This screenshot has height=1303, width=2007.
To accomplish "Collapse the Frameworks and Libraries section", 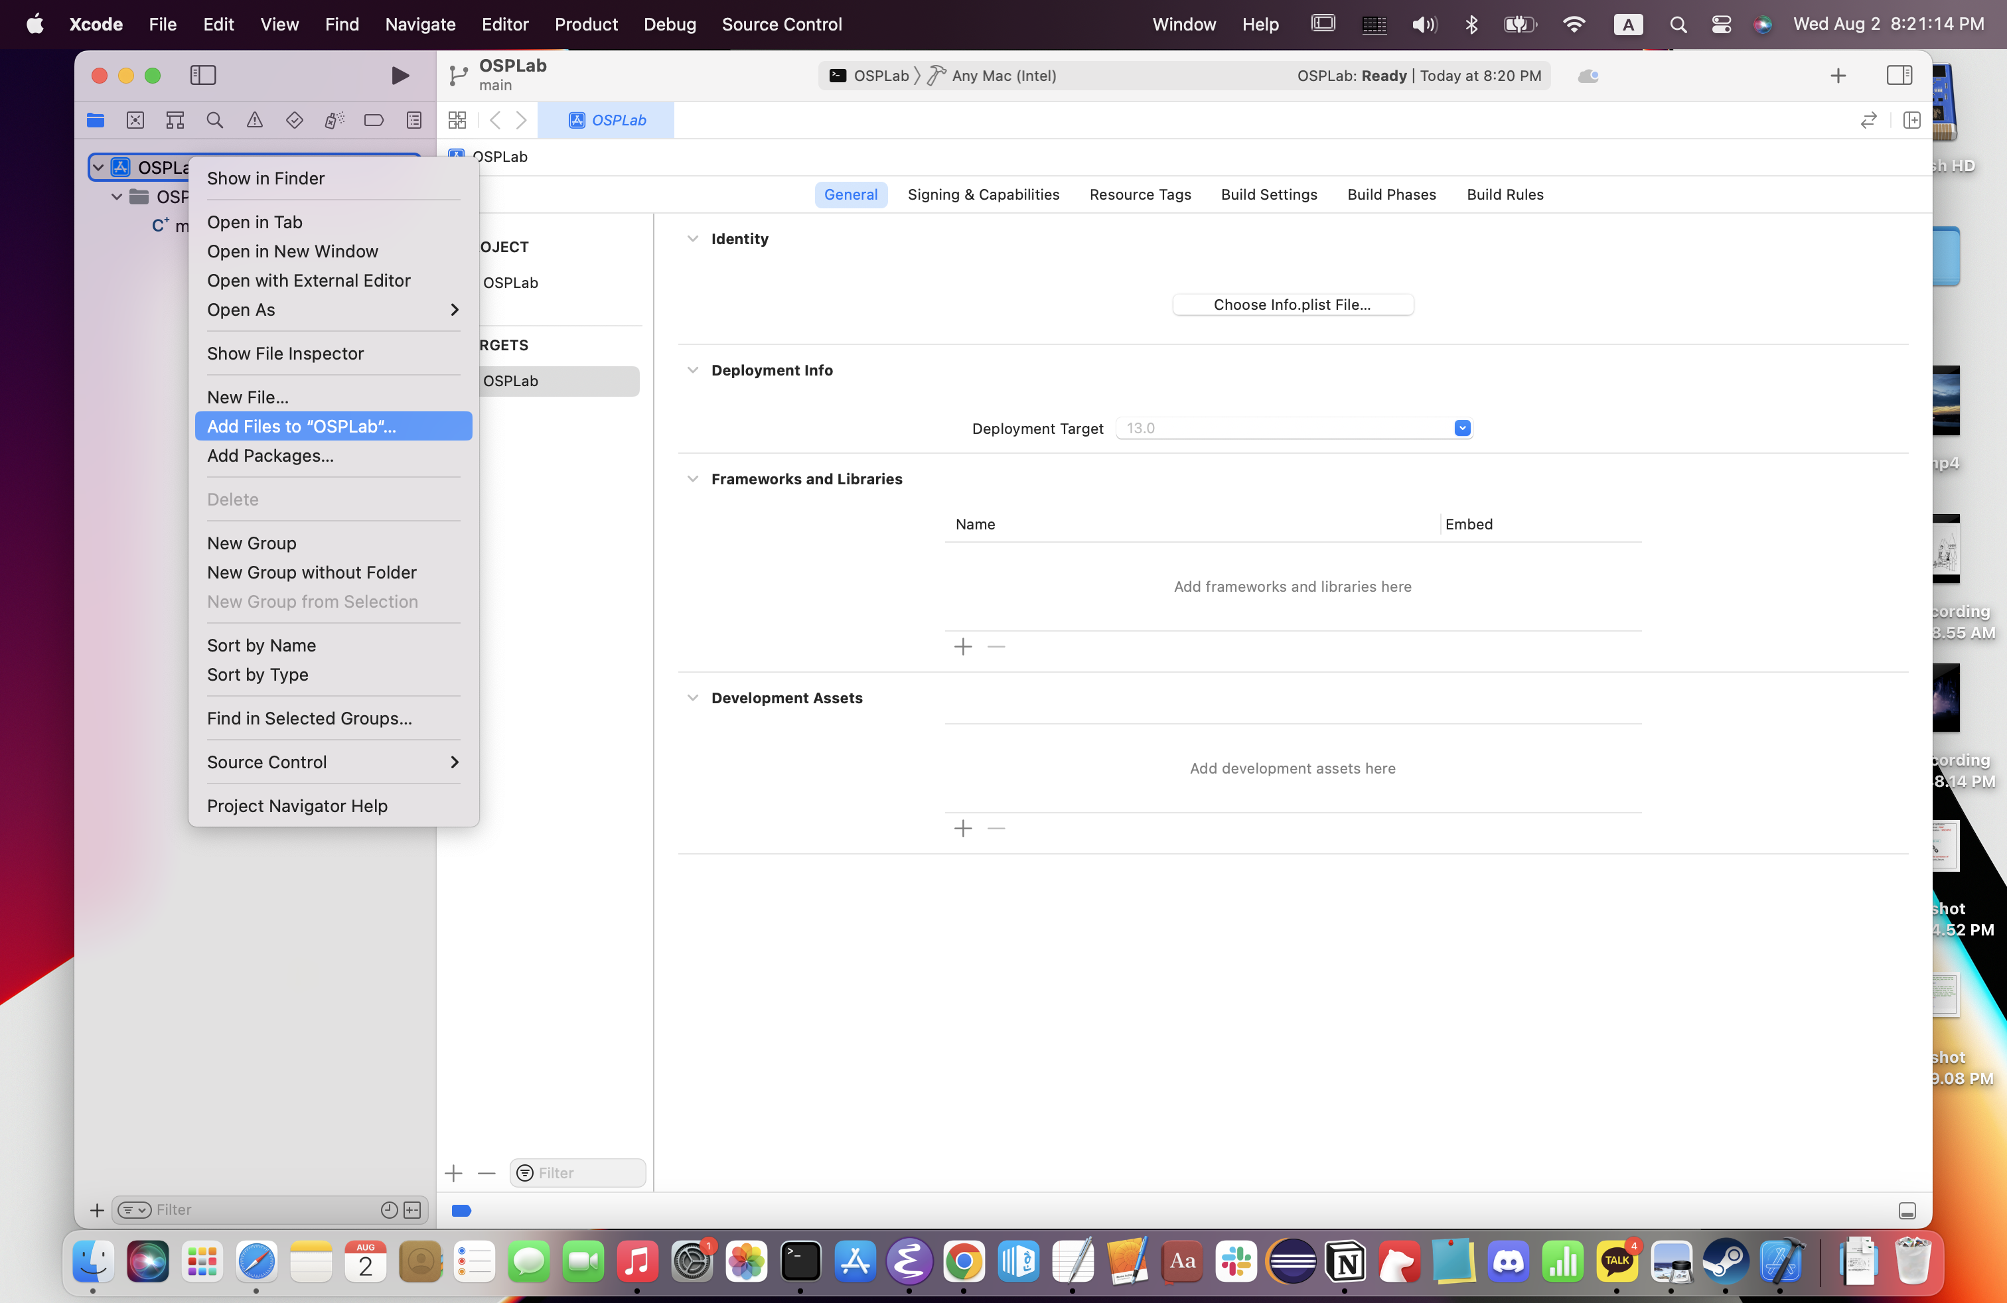I will (x=692, y=479).
